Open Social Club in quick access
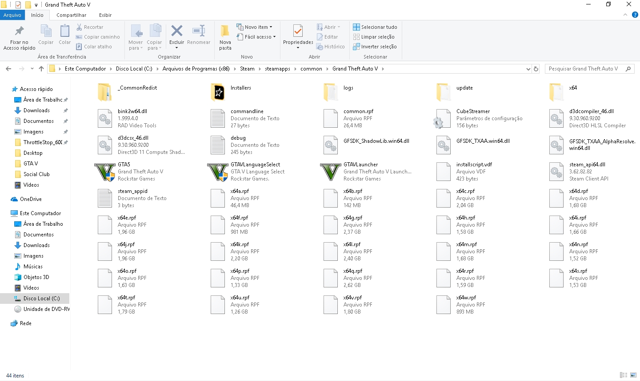 pyautogui.click(x=36, y=174)
